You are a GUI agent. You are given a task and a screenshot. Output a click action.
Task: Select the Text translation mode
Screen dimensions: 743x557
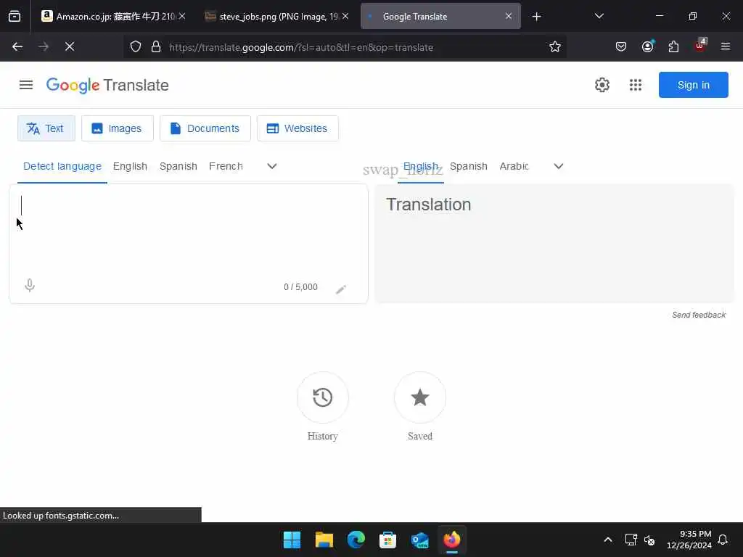(46, 128)
